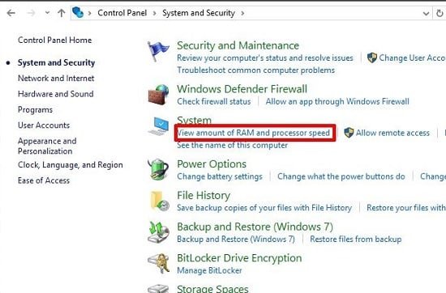Click the back arrow navigation button
Viewport: 446px width, 293px height.
[11, 13]
